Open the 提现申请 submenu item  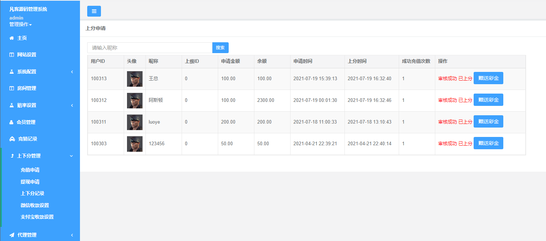pyautogui.click(x=30, y=182)
